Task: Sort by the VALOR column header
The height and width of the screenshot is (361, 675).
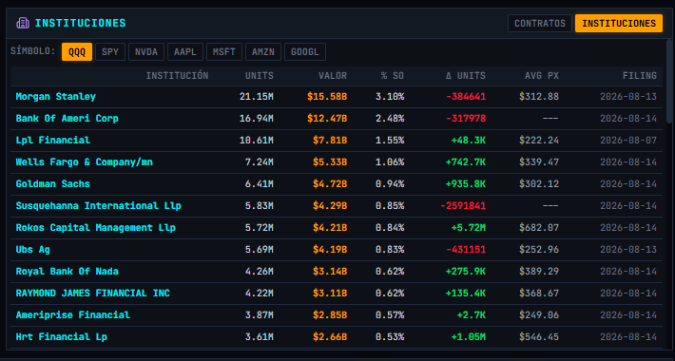Action: pyautogui.click(x=333, y=76)
